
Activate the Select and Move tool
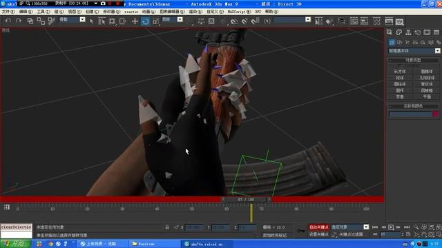135,21
